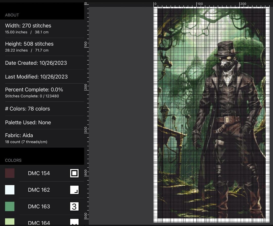
Task: Open the Palette Used: None row
Action: 42,122
